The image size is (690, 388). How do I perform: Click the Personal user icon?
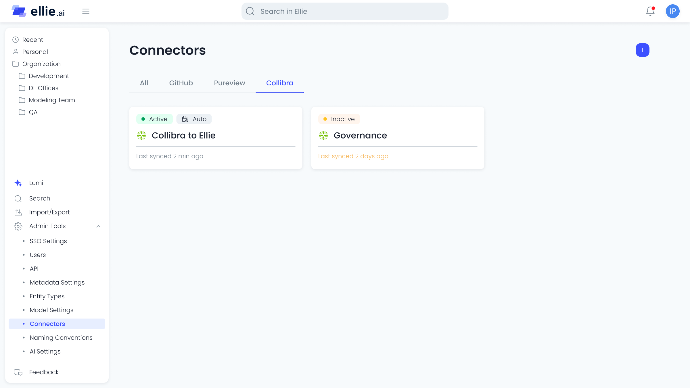pos(16,52)
